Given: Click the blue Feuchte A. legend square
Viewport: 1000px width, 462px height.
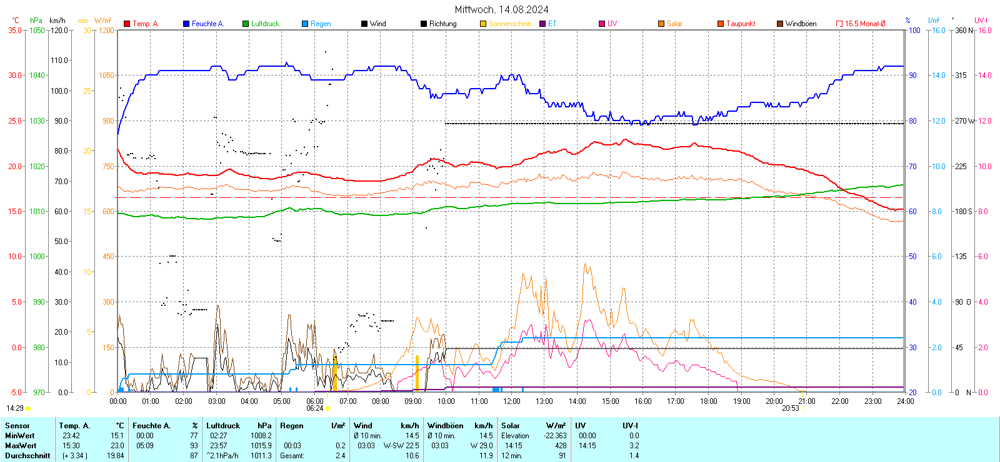Looking at the screenshot, I should [x=186, y=24].
